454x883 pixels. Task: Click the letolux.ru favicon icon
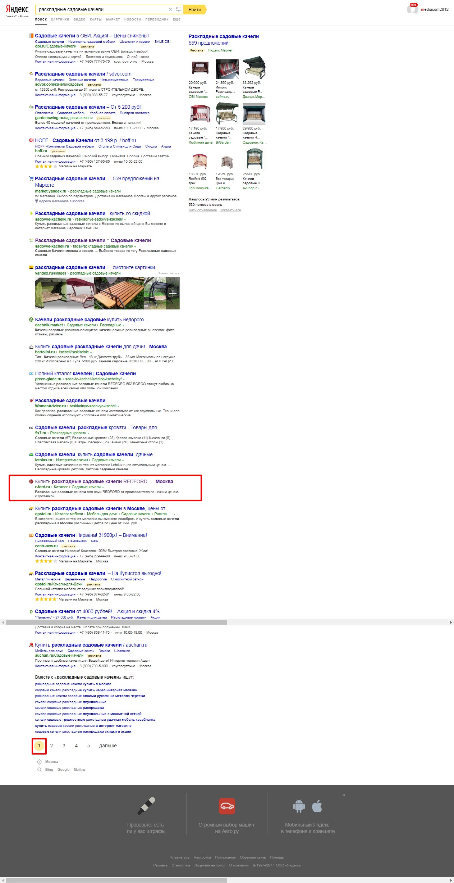[x=31, y=454]
